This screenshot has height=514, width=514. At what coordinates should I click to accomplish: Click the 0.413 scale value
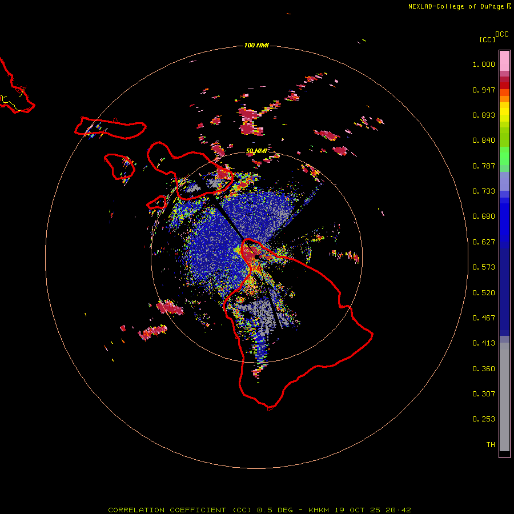[484, 343]
